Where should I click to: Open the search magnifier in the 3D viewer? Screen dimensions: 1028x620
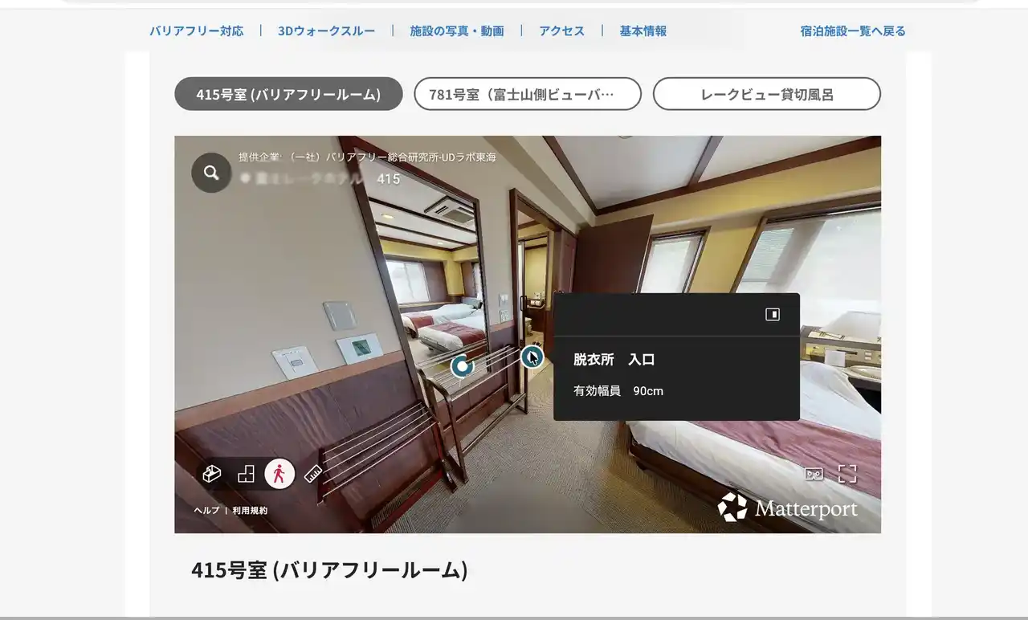point(211,173)
